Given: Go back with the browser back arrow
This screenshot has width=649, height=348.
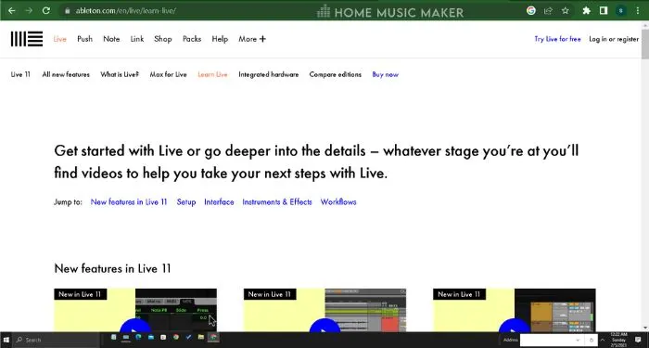Looking at the screenshot, I should click(x=11, y=11).
